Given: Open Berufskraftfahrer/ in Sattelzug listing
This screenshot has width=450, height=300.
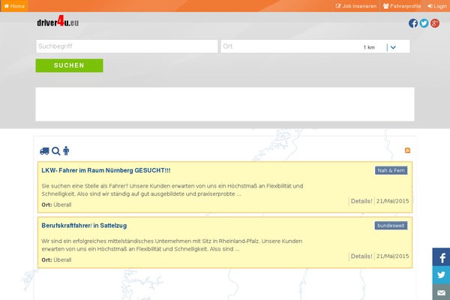Looking at the screenshot, I should (84, 226).
